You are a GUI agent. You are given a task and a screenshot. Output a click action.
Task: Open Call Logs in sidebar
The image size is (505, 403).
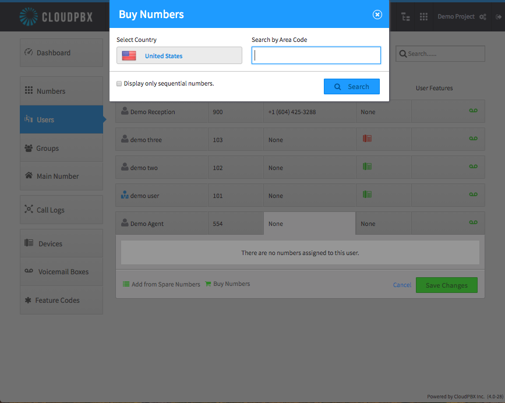(x=61, y=210)
